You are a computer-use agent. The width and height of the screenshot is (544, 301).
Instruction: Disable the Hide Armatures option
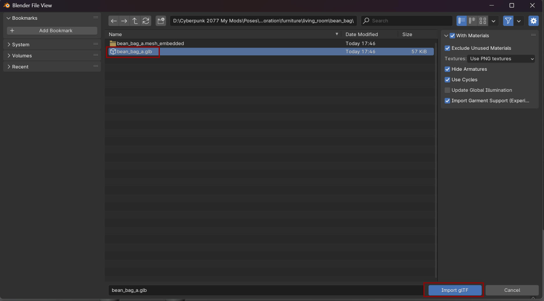448,69
